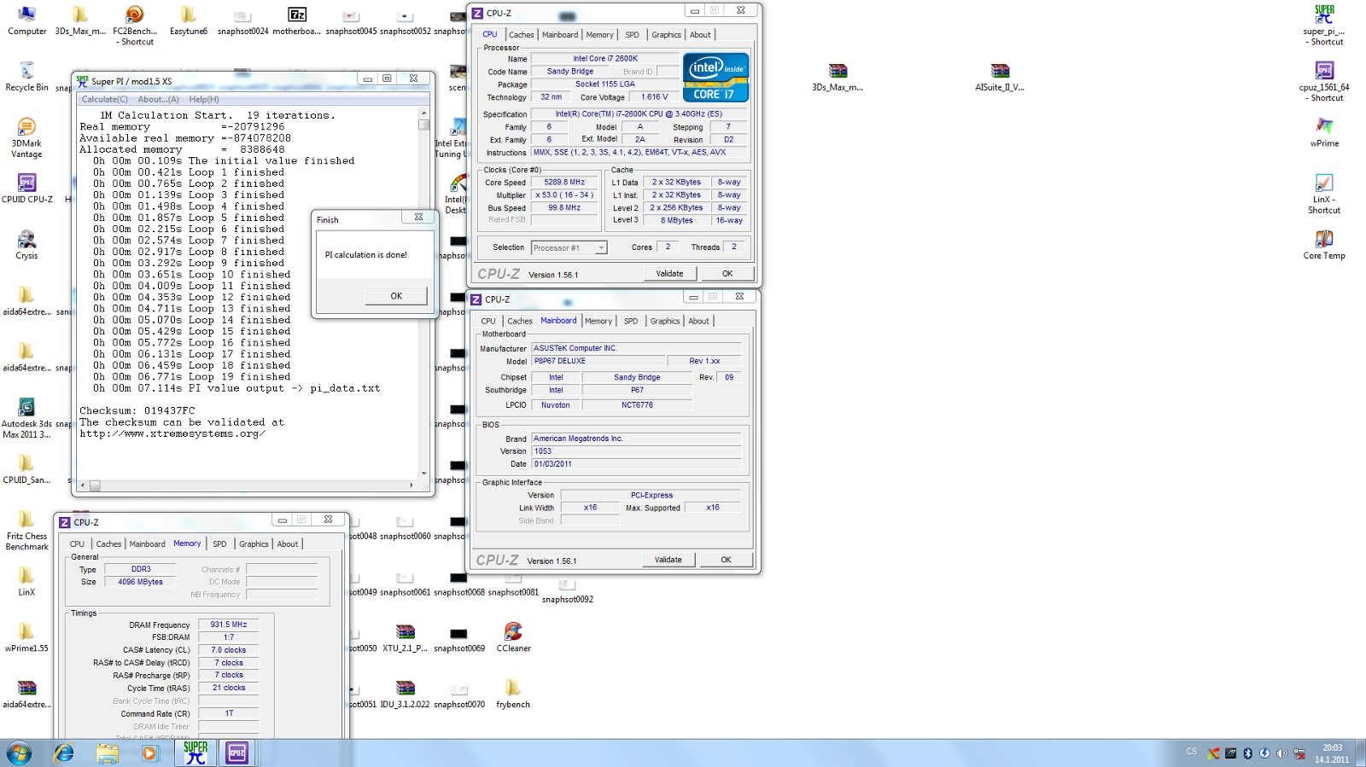Open super_pi shortcut icon

click(1324, 26)
